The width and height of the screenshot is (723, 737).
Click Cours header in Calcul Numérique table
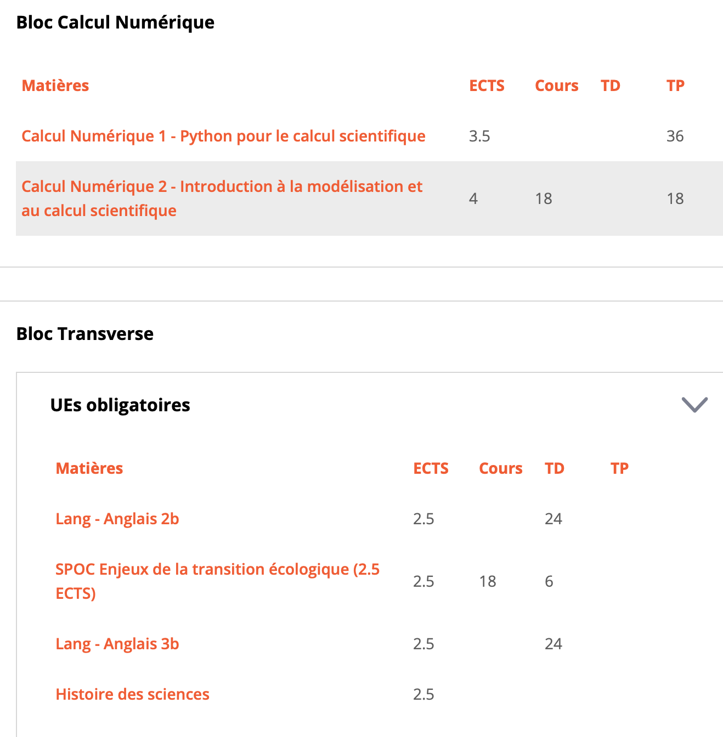556,86
